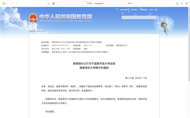
Task: Open the translate page icon in the address bar
Action: point(129,3)
